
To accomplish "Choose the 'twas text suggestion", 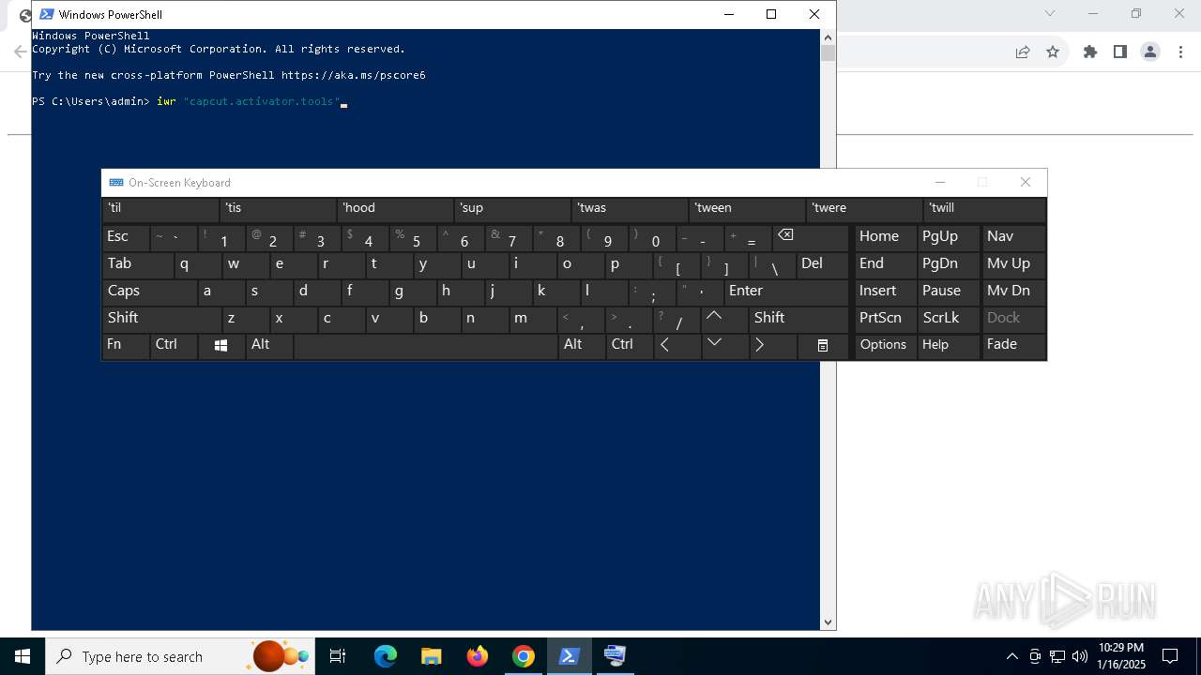I will pyautogui.click(x=630, y=209).
